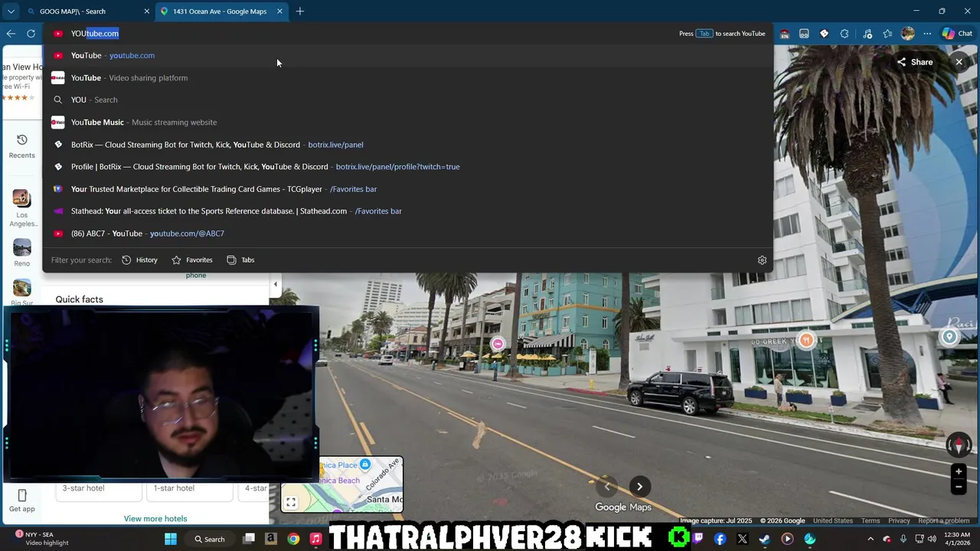
Task: Select the youtube.com autocomplete suggestion
Action: [x=407, y=55]
